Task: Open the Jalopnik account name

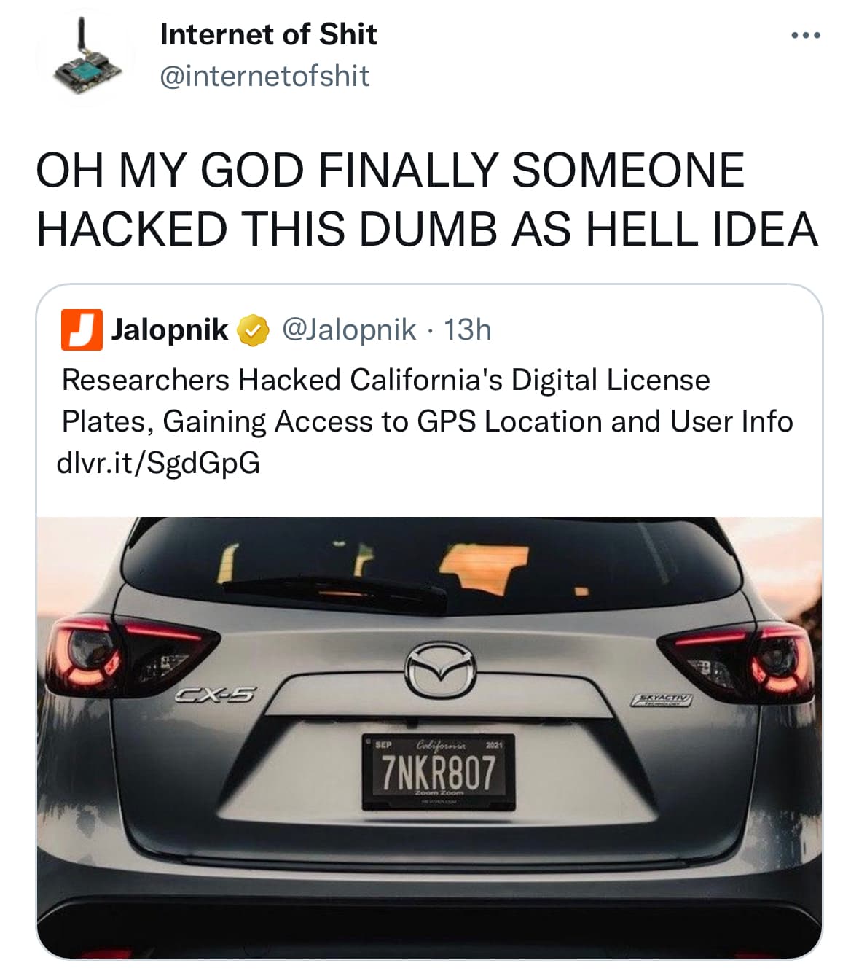Action: 170,329
